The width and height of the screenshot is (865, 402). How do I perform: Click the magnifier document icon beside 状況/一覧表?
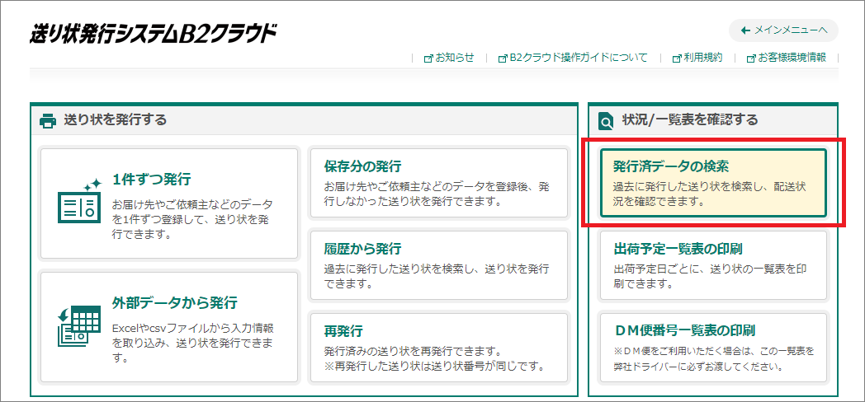tap(606, 121)
